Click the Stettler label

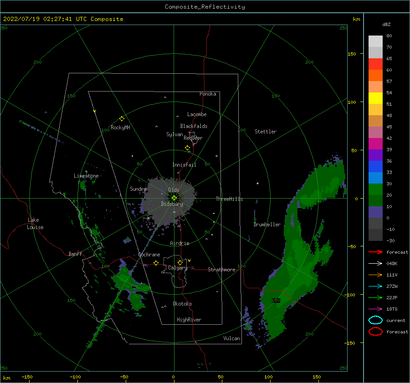(x=266, y=132)
